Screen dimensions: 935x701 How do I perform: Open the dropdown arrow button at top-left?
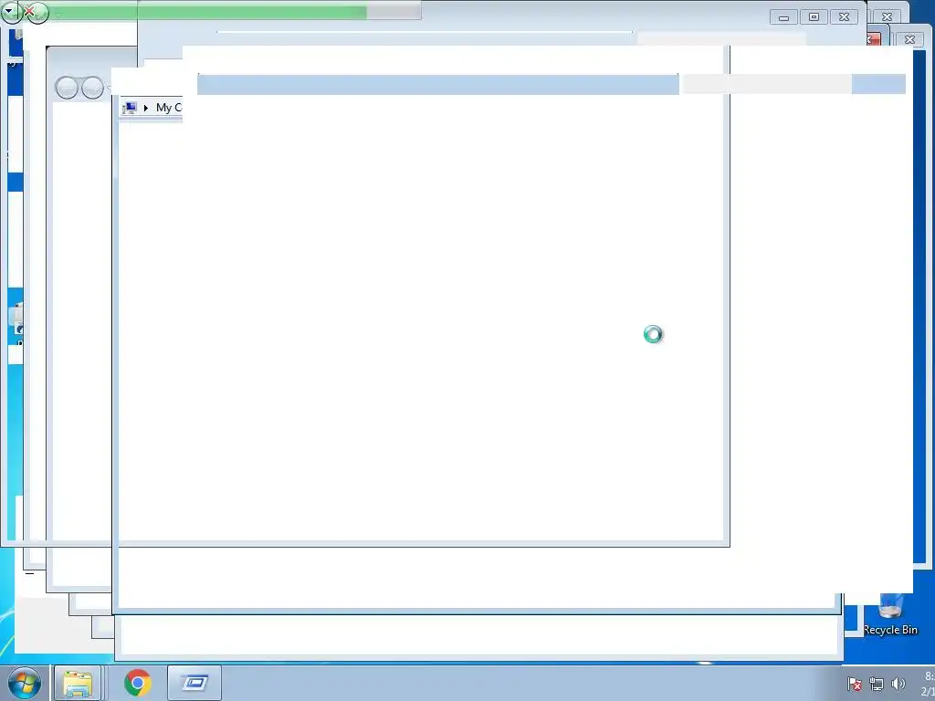(x=10, y=11)
